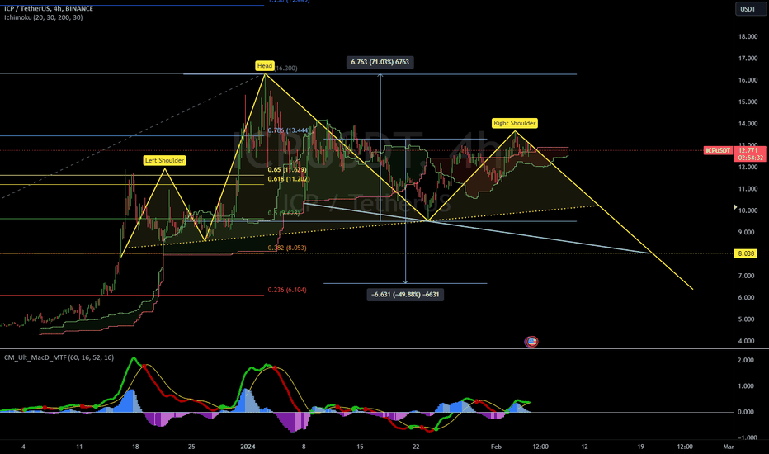
Task: Select the CM_Ult_MacD_MTF indicator legend
Action: (x=59, y=357)
